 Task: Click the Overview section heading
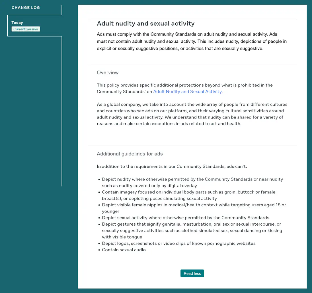(108, 72)
